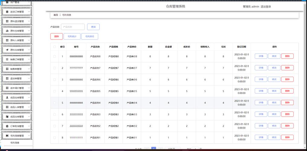Expand 进货订单管理 via its chevron
This screenshot has height=151, width=307.
pos(29,12)
